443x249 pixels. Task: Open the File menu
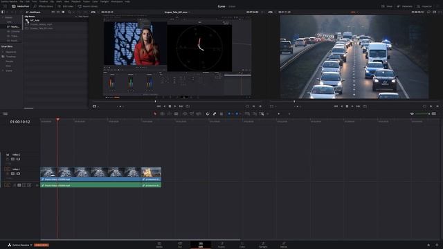pyautogui.click(x=21, y=1)
